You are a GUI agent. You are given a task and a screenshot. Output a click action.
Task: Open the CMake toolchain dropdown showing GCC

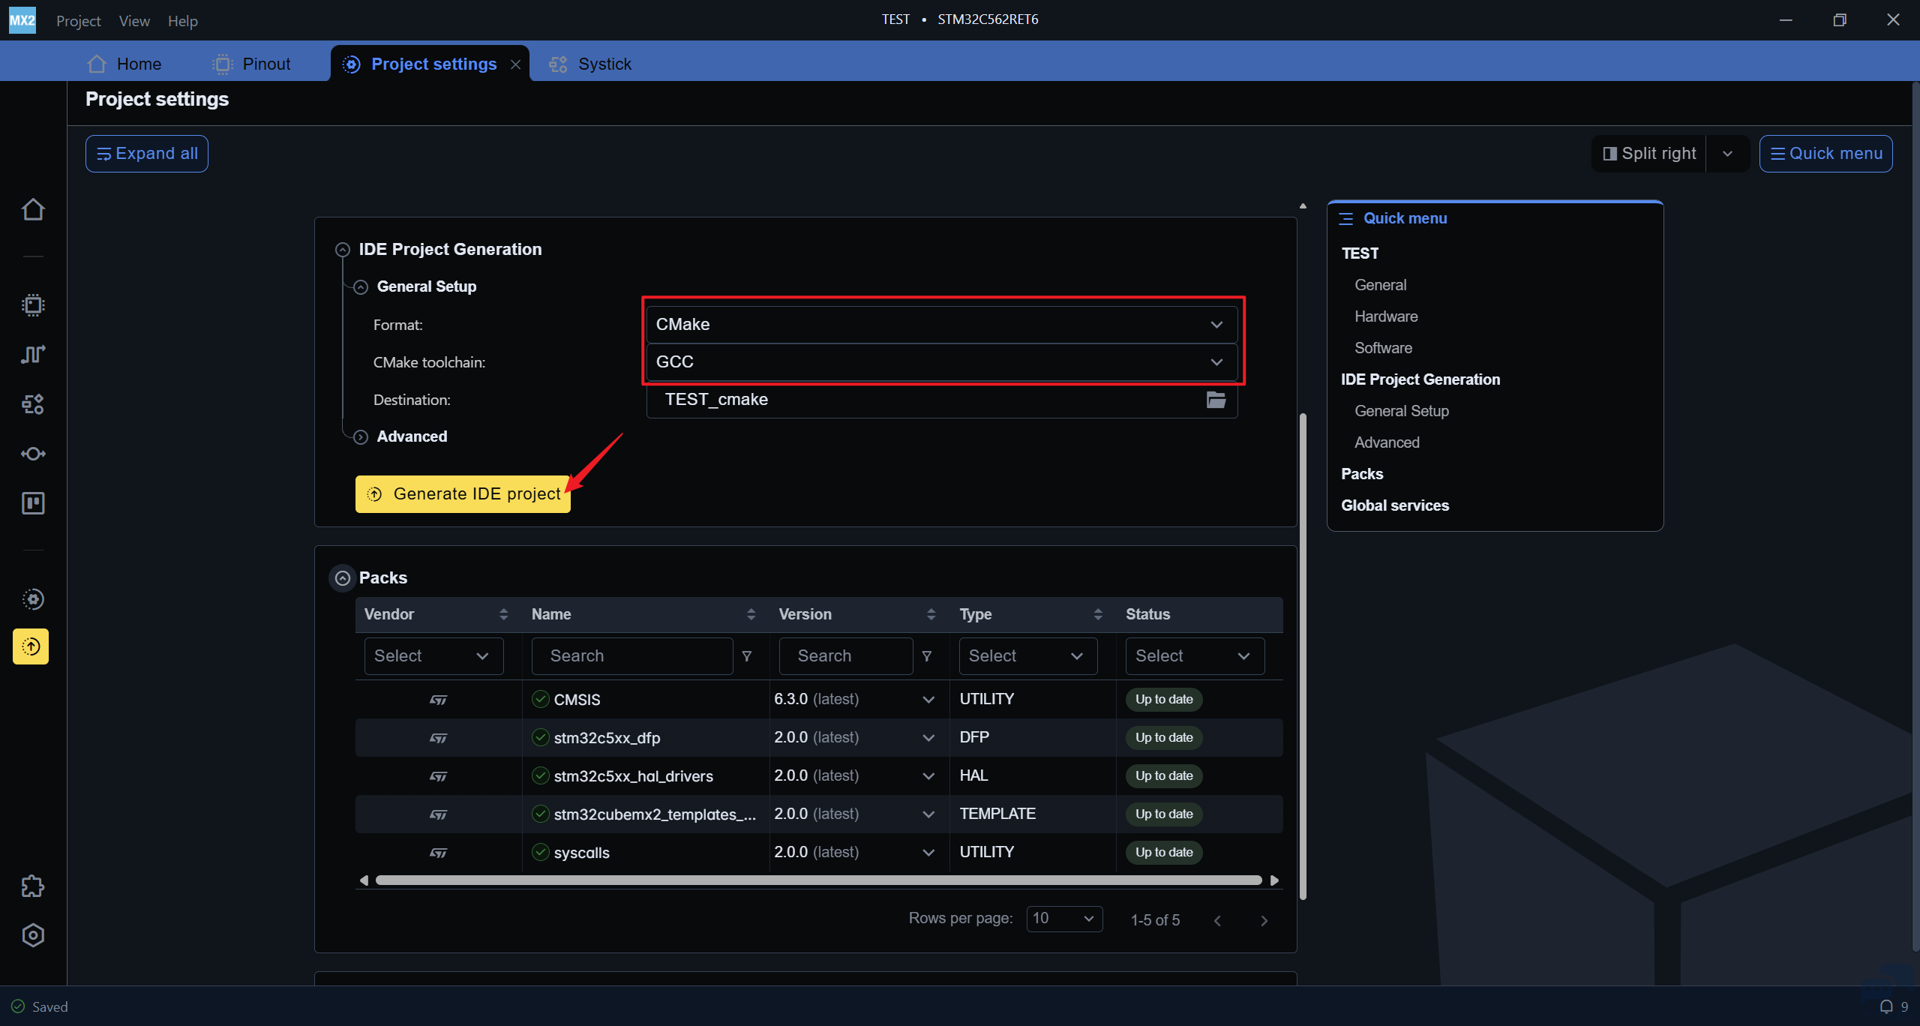pos(941,362)
